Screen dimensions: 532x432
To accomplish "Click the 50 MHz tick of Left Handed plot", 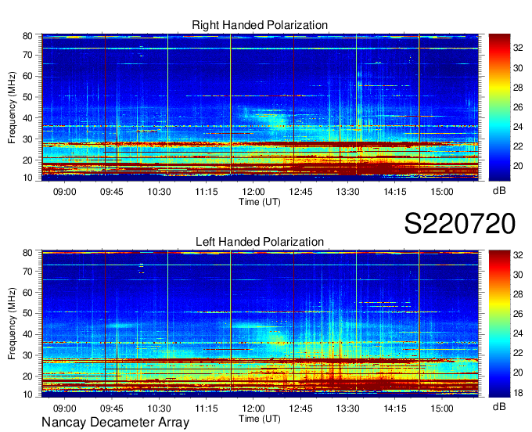I will [27, 313].
